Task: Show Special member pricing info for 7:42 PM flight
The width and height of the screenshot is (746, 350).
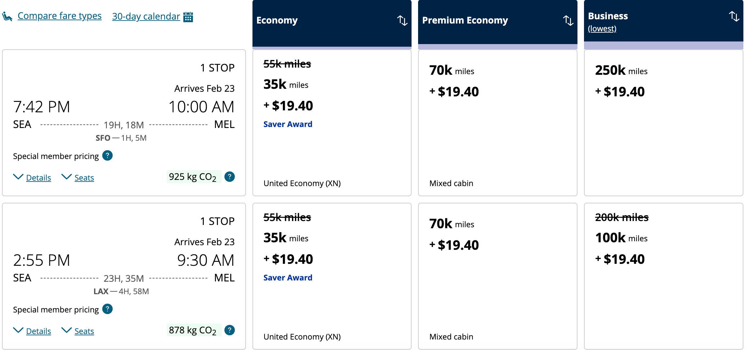Action: 107,155
